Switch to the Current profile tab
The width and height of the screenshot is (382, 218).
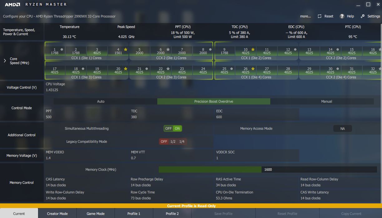pyautogui.click(x=19, y=214)
